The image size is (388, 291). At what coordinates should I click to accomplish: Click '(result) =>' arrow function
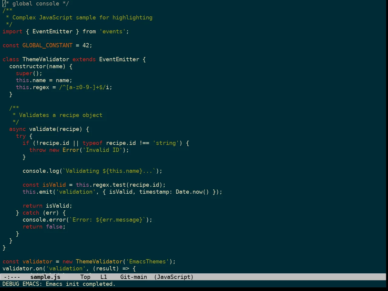coord(111,269)
